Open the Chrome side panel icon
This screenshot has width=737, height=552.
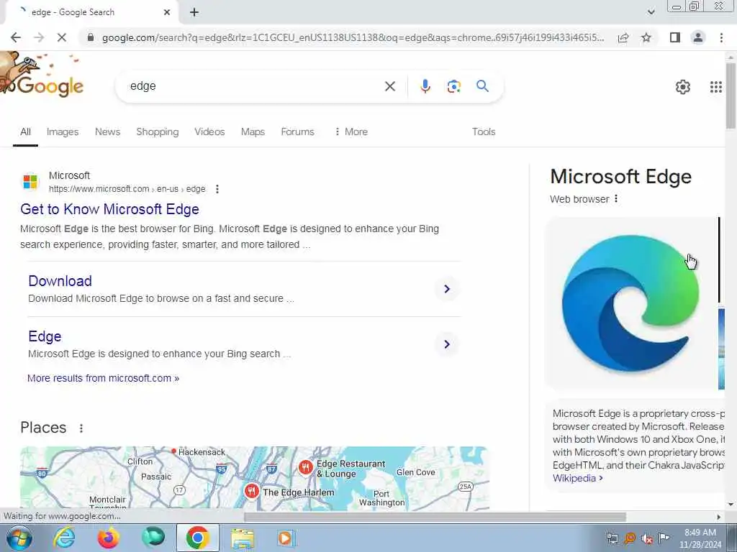[675, 37]
